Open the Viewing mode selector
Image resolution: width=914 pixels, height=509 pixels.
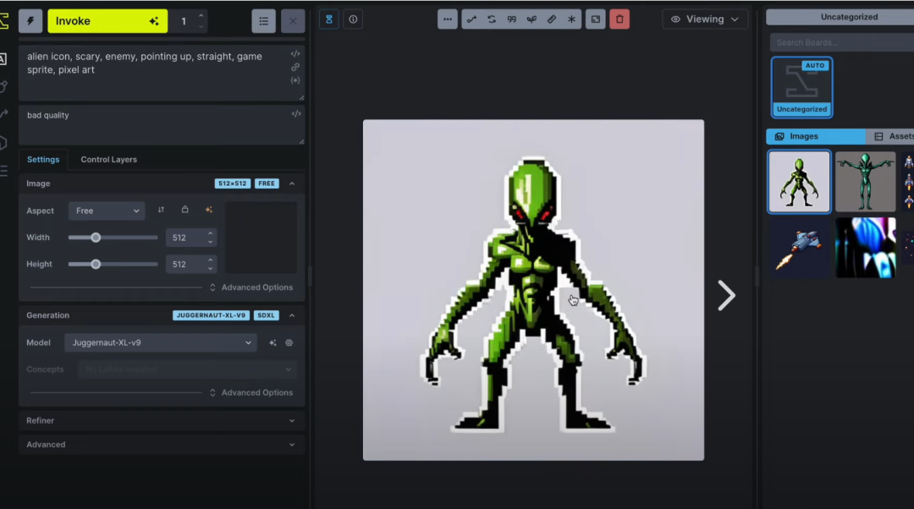[704, 19]
